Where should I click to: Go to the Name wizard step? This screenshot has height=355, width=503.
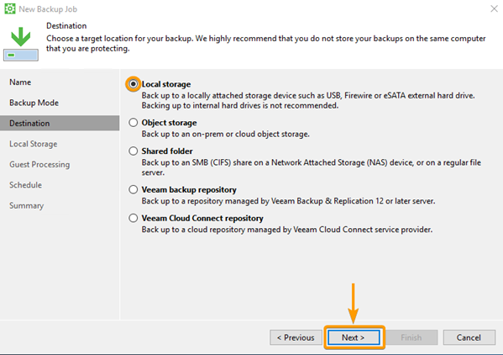(x=20, y=82)
